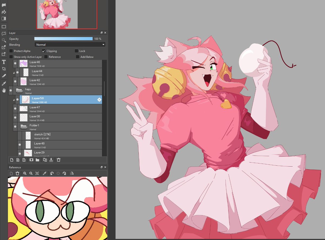325x240 pixels.
Task: Select the Lasso selection tool
Action: (4, 34)
